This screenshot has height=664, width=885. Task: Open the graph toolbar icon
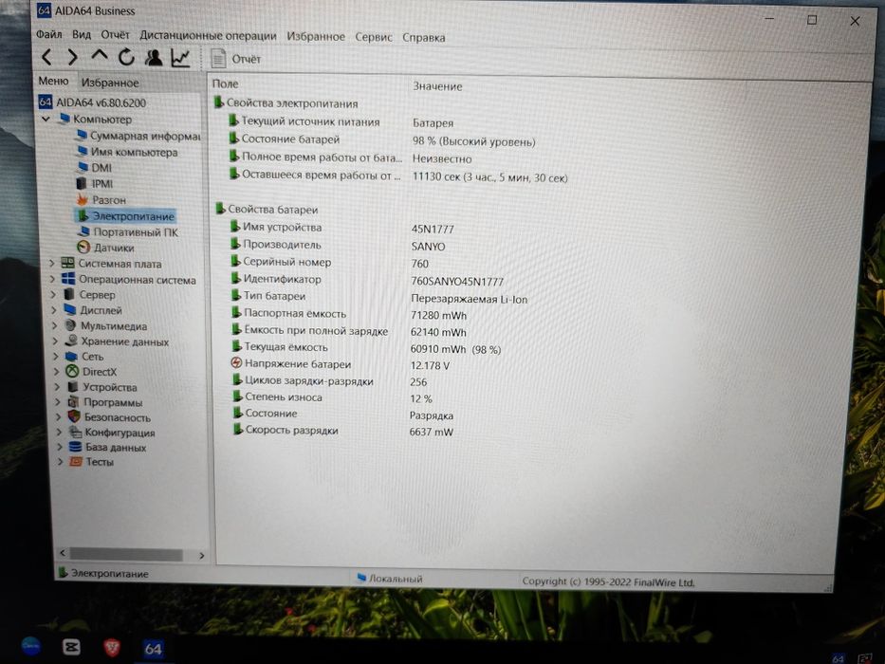[x=180, y=58]
